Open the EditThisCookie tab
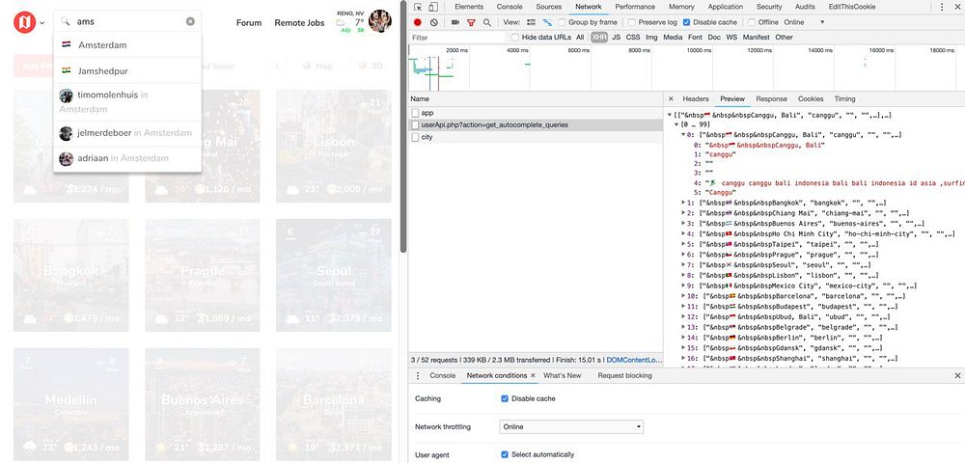965x463 pixels. pos(851,7)
